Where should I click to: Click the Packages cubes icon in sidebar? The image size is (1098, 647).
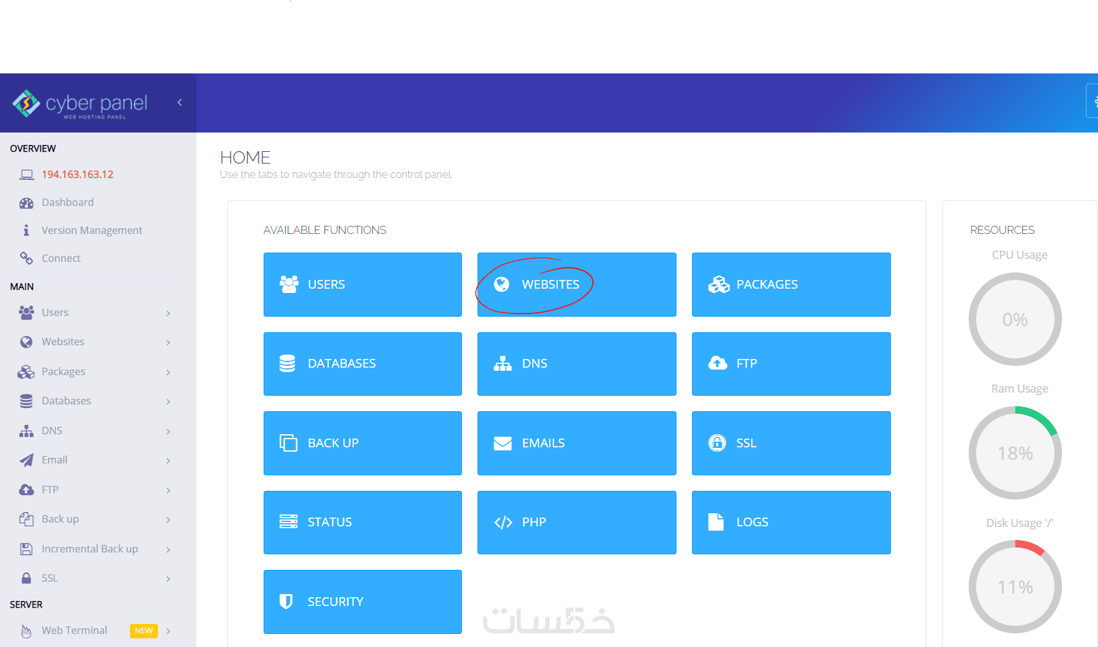[x=26, y=371]
